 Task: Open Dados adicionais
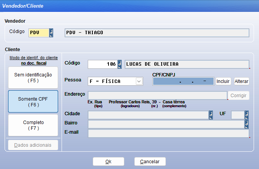click(33, 145)
